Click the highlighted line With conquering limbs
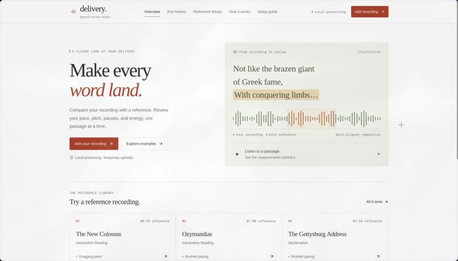 pyautogui.click(x=276, y=95)
